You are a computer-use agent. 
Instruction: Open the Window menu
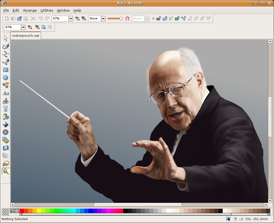pyautogui.click(x=63, y=11)
